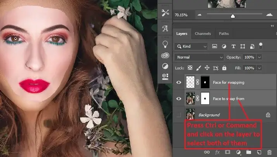Screen dimensions: 277x157
Task: Select Face for swapping layer mask
Action: [205, 82]
